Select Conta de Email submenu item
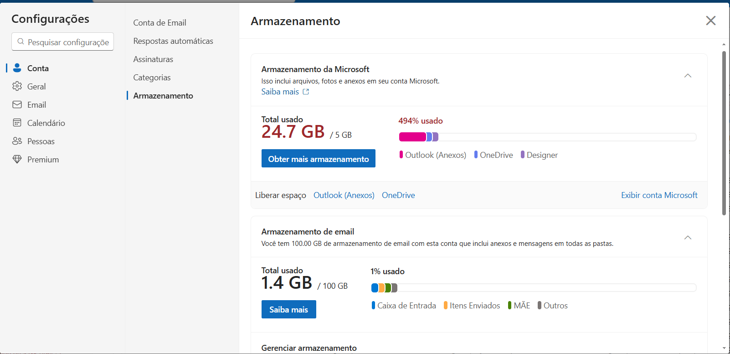Screen dimensions: 730x354 [159, 23]
